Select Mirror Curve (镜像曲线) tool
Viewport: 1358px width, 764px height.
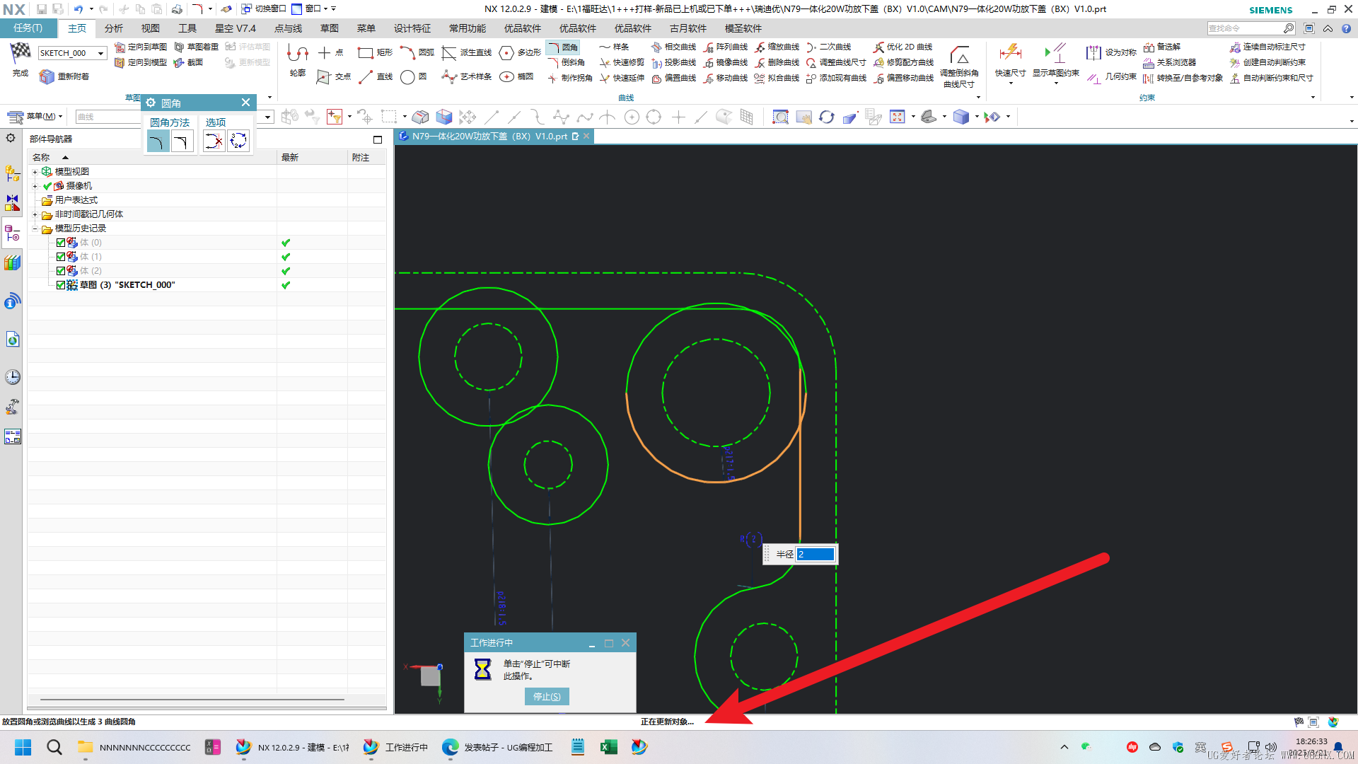(x=726, y=62)
